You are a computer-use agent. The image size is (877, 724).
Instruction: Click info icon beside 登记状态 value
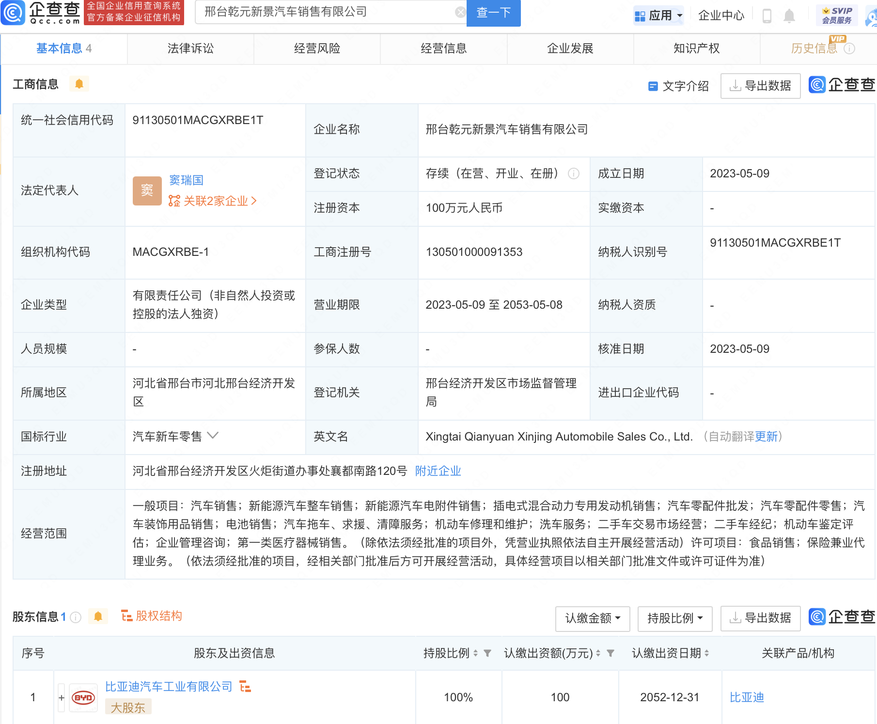pyautogui.click(x=574, y=173)
